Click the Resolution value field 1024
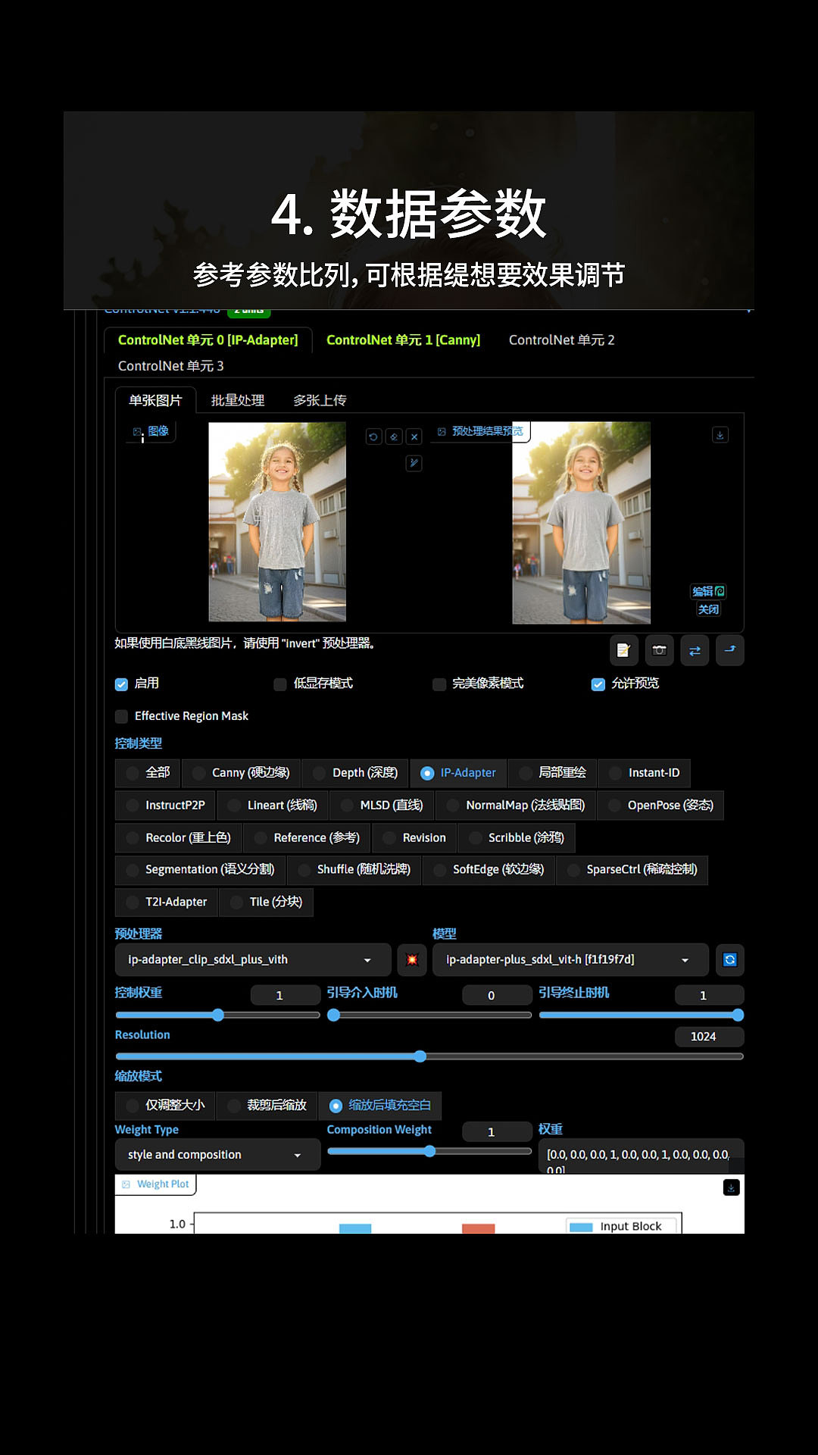818x1455 pixels. coord(709,1037)
